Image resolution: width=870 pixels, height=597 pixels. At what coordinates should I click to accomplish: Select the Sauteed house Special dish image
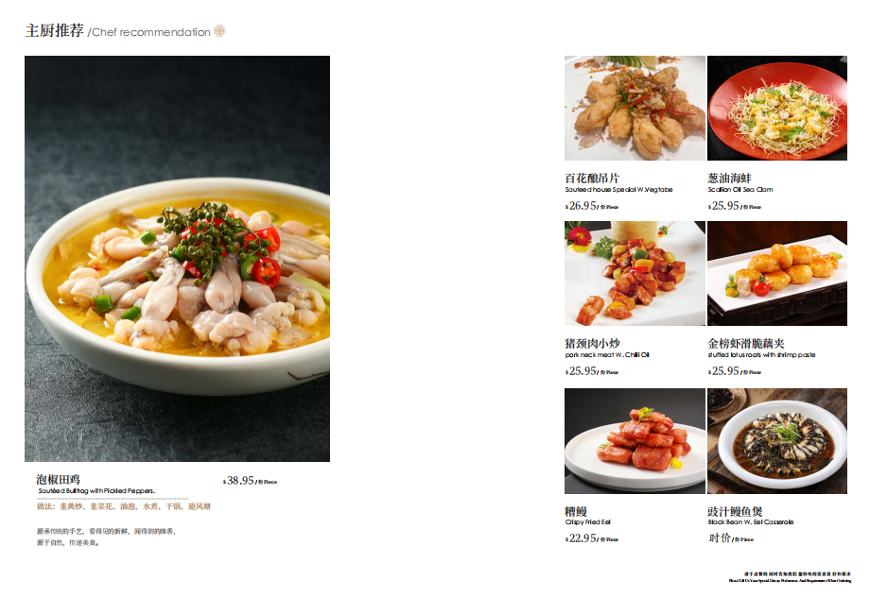coord(635,108)
